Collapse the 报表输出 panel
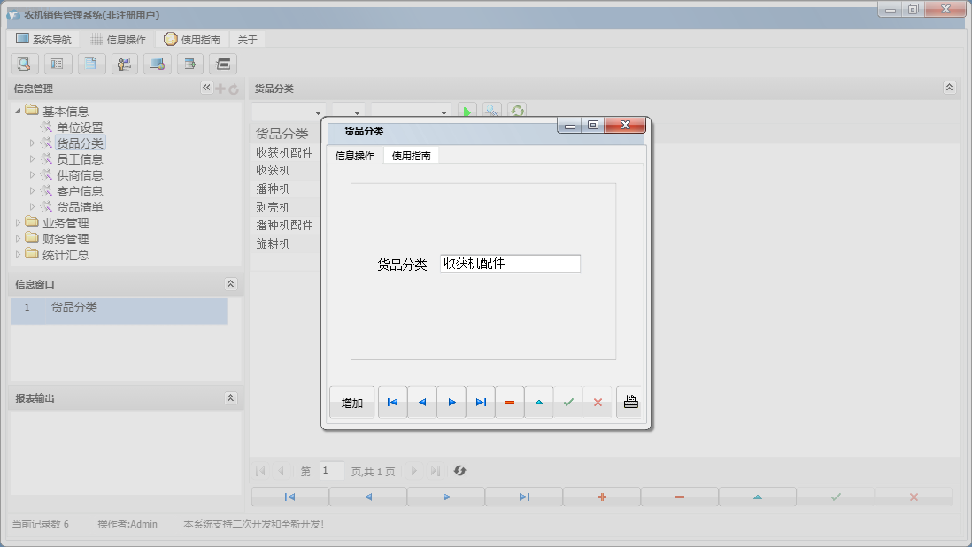The width and height of the screenshot is (972, 547). click(x=232, y=397)
